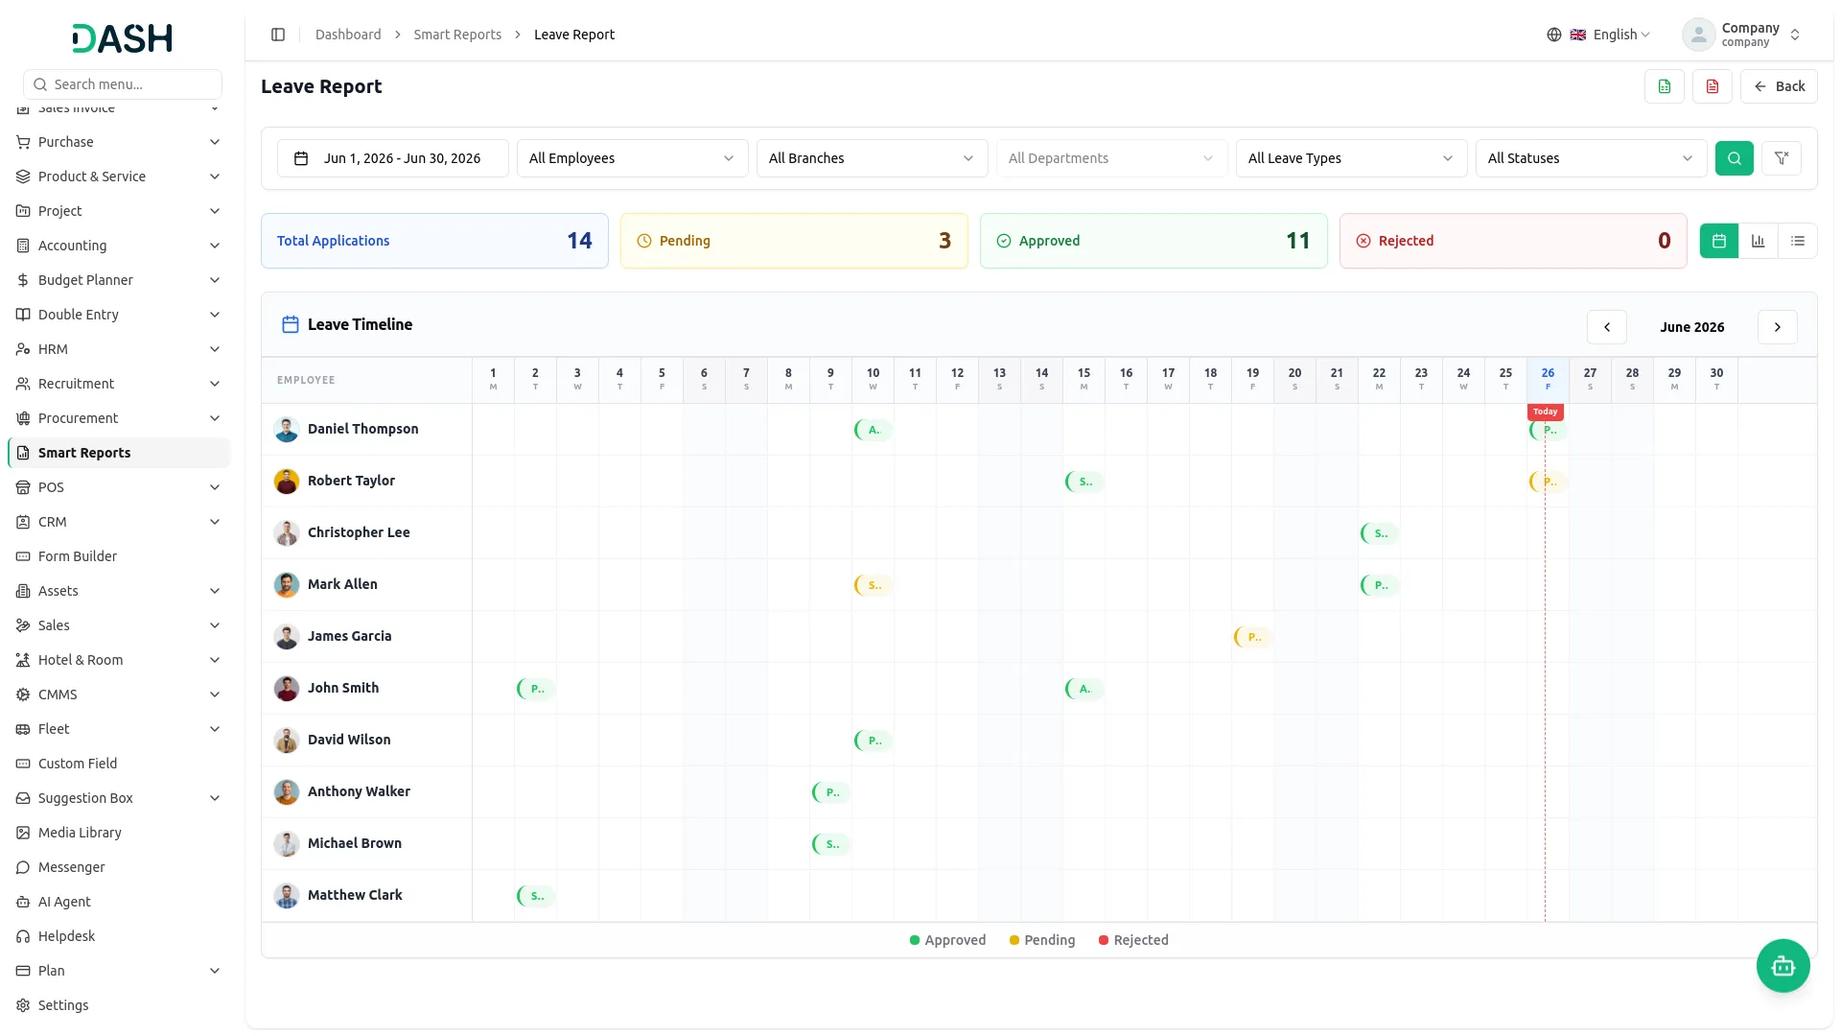Open the All Departments dropdown
Viewport: 1841px width, 1036px height.
(x=1112, y=158)
